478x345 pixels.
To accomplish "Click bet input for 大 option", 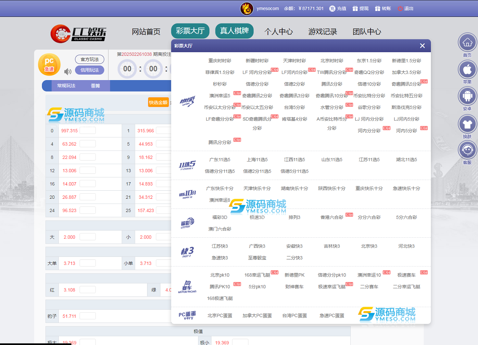I will 88,237.
